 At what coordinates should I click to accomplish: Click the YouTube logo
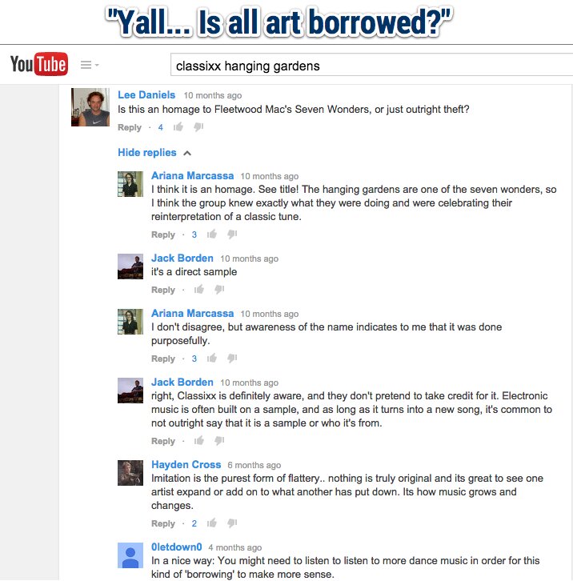[x=39, y=64]
